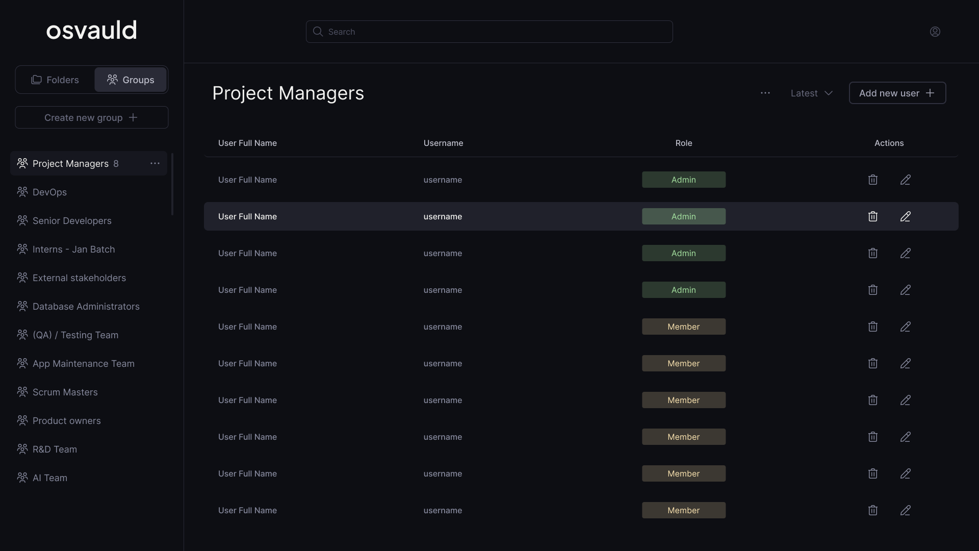Click the osvauld logo
Screen dimensions: 979x551
92,31
